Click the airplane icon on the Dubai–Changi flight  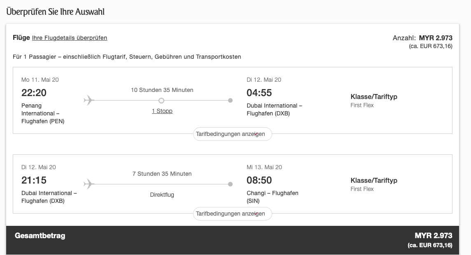pos(89,184)
